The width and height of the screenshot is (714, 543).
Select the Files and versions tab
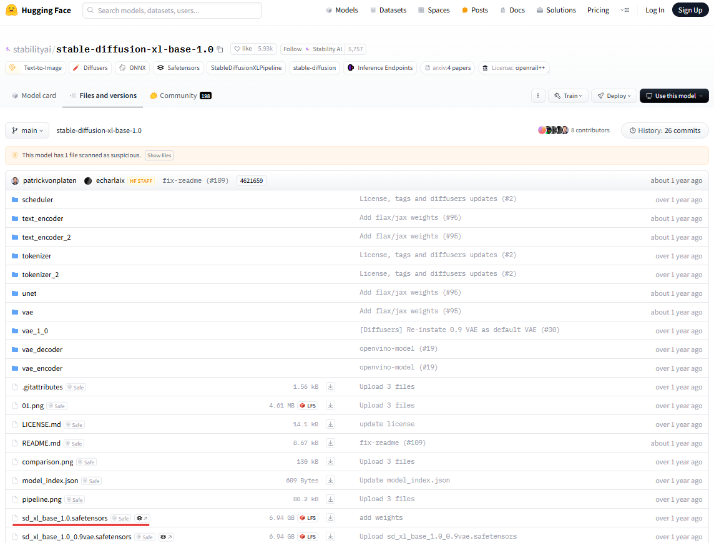(x=103, y=95)
